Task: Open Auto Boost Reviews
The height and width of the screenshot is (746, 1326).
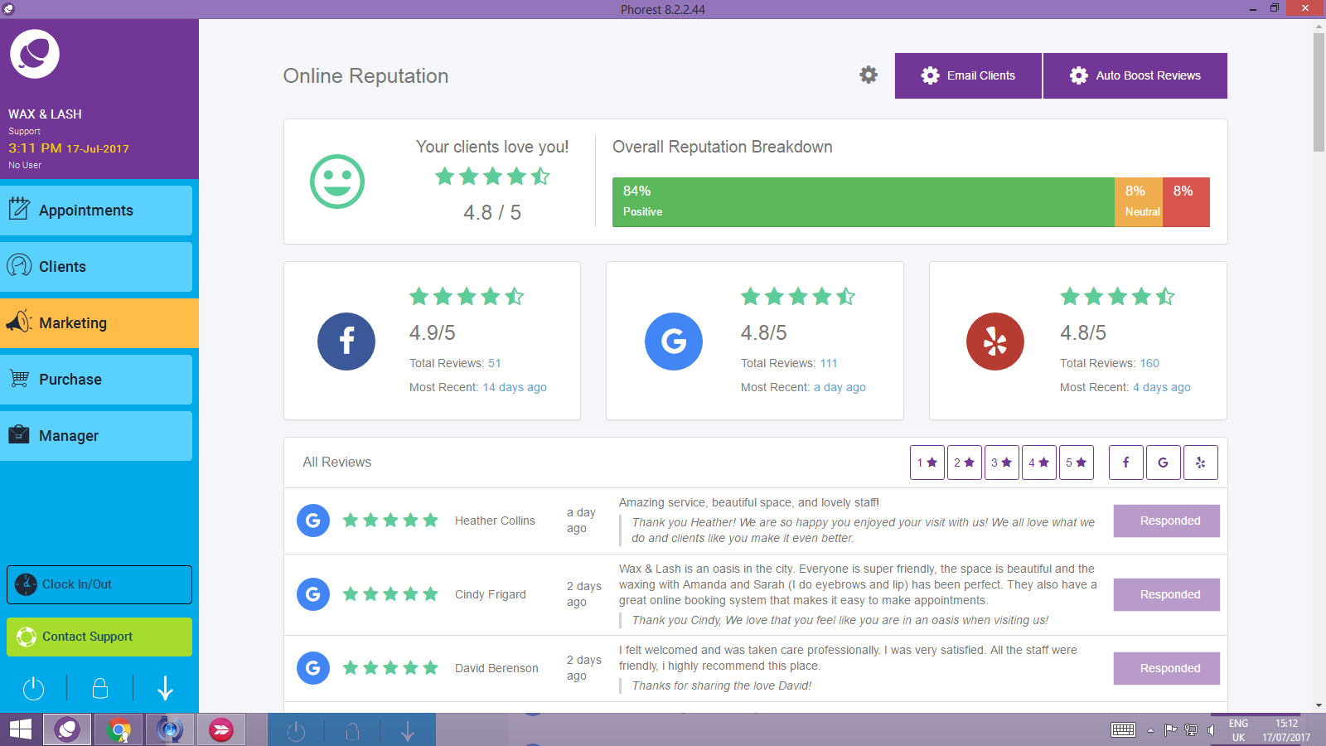Action: 1135,75
